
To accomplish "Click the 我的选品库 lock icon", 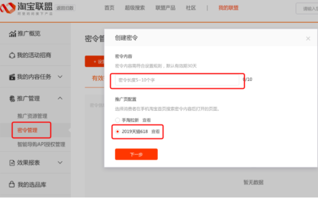I will pos(12,184).
